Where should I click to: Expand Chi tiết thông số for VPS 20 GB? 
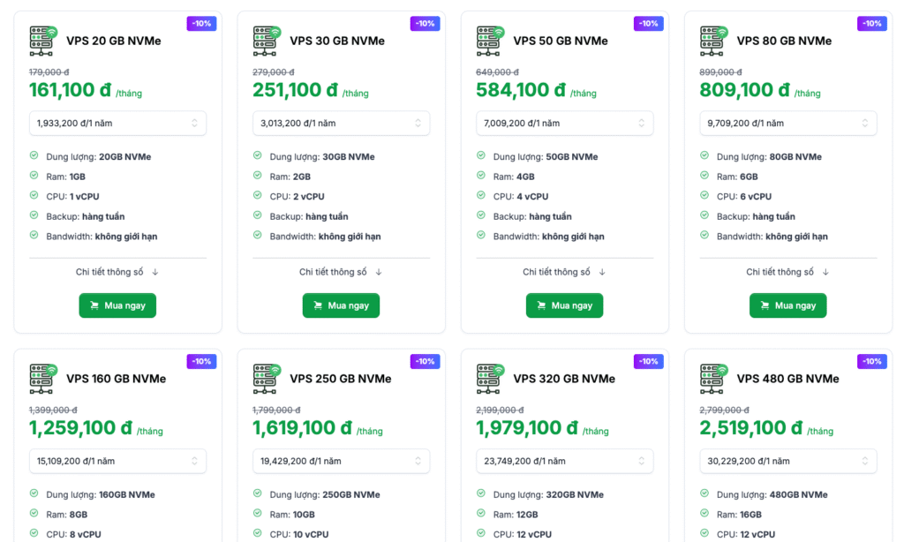pyautogui.click(x=117, y=272)
